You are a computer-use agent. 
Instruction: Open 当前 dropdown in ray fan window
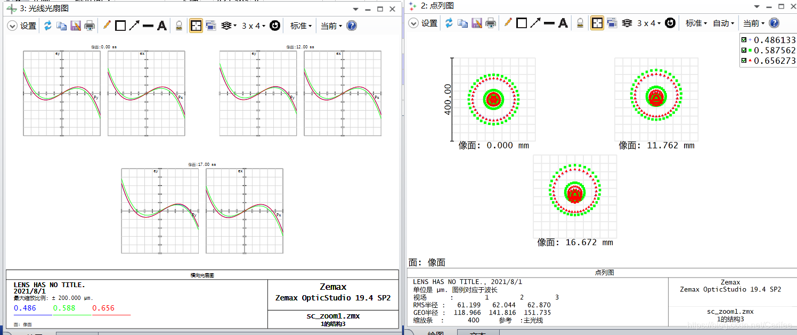pyautogui.click(x=331, y=26)
